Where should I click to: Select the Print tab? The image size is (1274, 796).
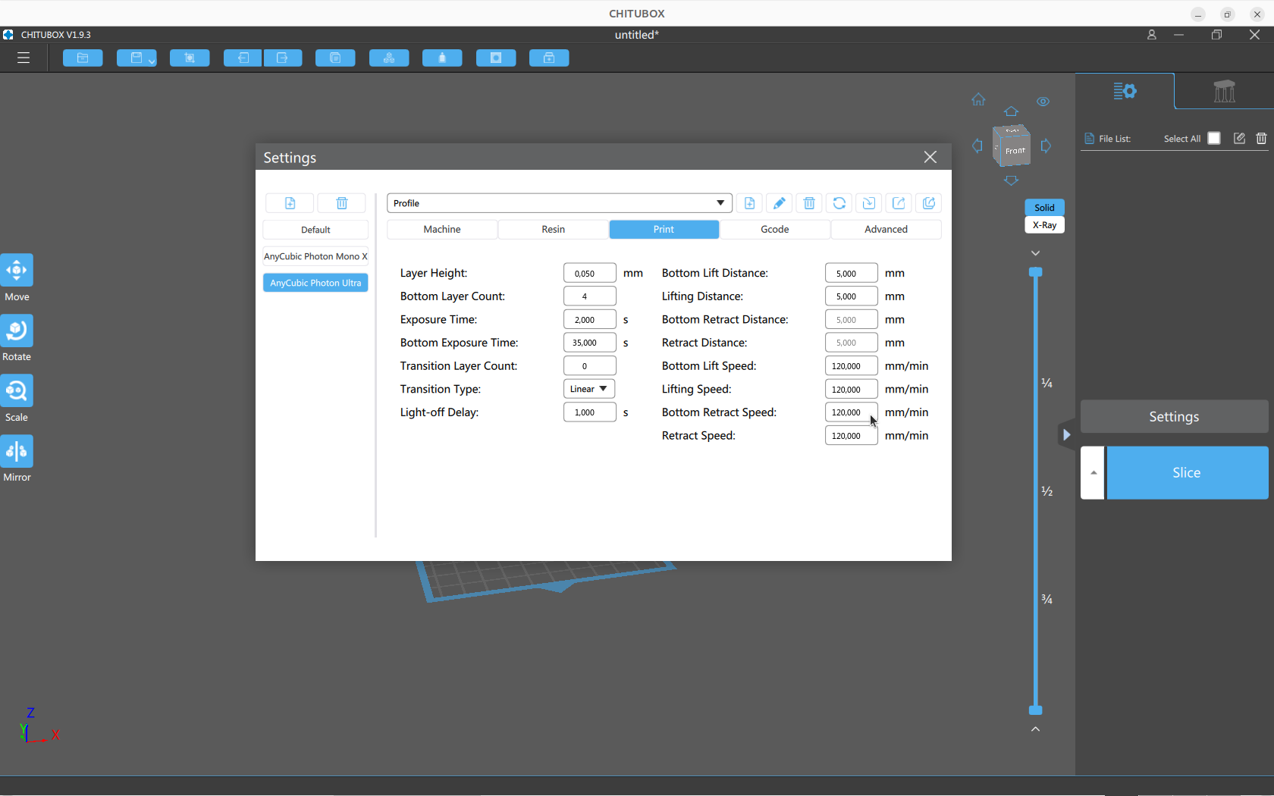pyautogui.click(x=664, y=230)
